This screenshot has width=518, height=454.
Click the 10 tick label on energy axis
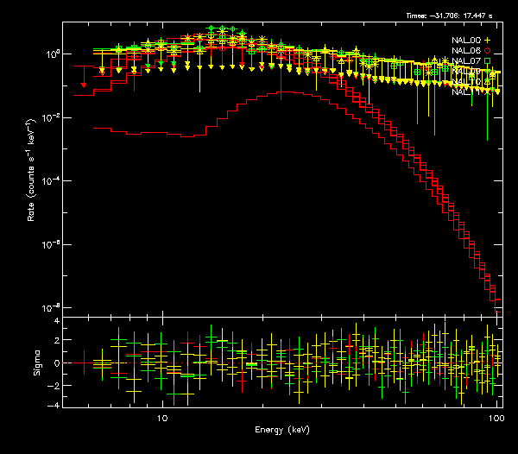(161, 416)
